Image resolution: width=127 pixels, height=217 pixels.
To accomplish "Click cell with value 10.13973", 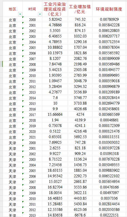I will tap(55, 53).
